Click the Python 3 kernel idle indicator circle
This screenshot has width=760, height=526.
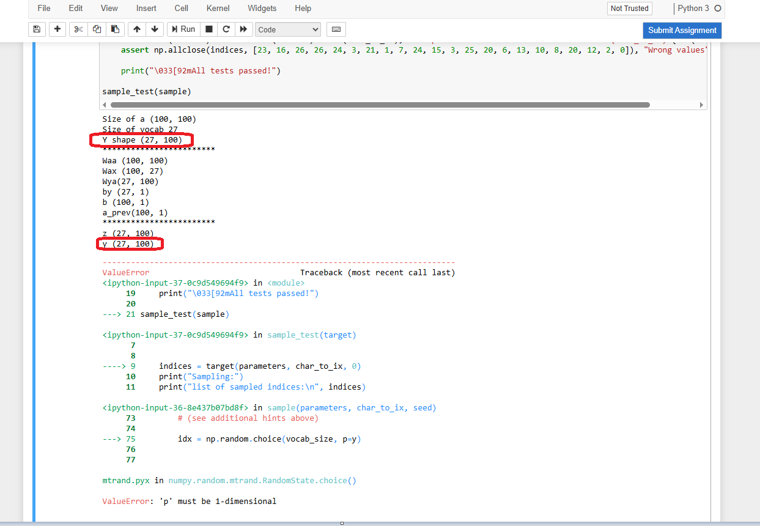(718, 9)
